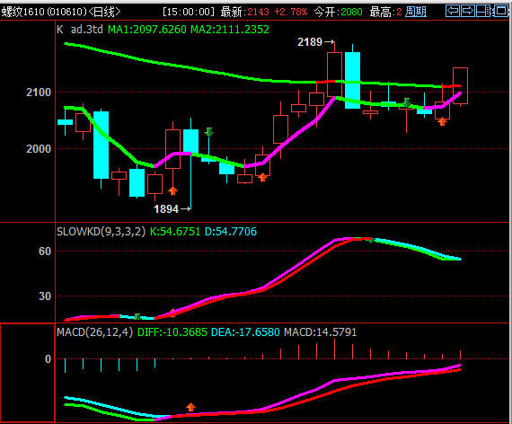
Task: Click the green sell arrow in SLOWKD panel bottom-left
Action: pos(137,316)
